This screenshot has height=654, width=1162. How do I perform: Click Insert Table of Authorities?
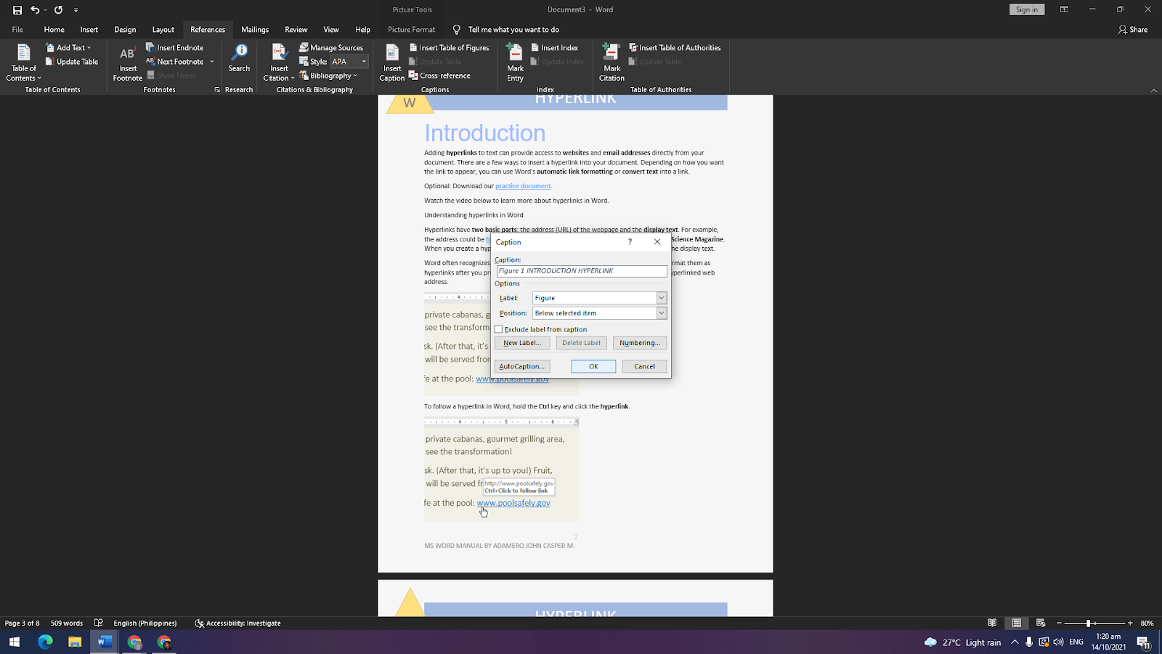675,48
